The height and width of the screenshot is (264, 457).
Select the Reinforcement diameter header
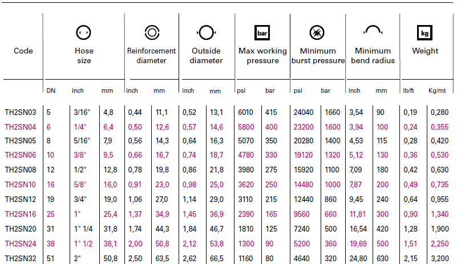coord(151,56)
